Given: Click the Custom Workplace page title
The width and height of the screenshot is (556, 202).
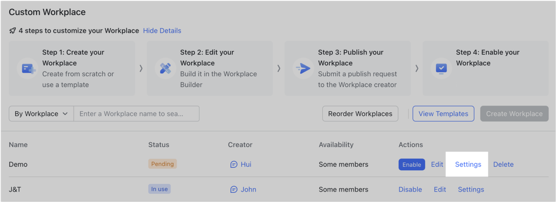Looking at the screenshot, I should pos(47,12).
